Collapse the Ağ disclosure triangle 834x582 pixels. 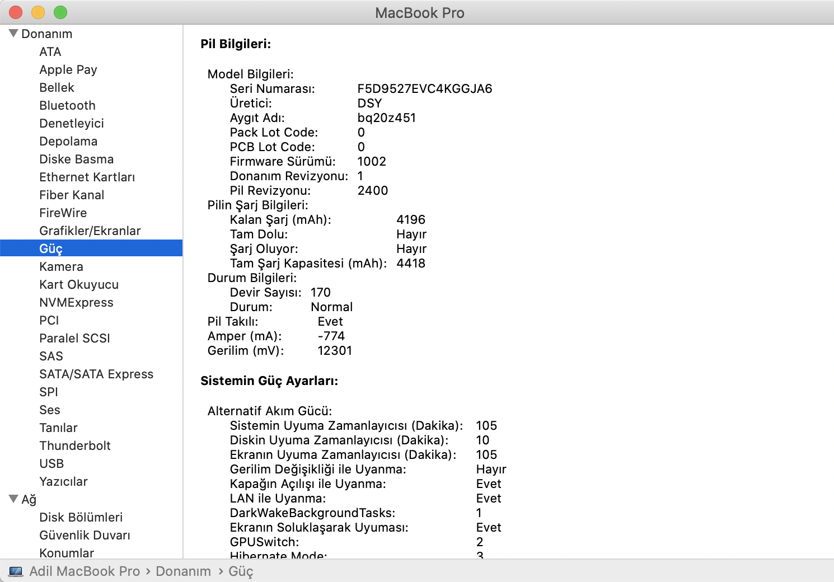point(13,499)
